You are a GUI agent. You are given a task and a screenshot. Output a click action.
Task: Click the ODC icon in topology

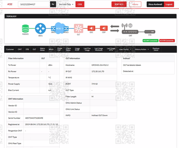(x=91, y=28)
